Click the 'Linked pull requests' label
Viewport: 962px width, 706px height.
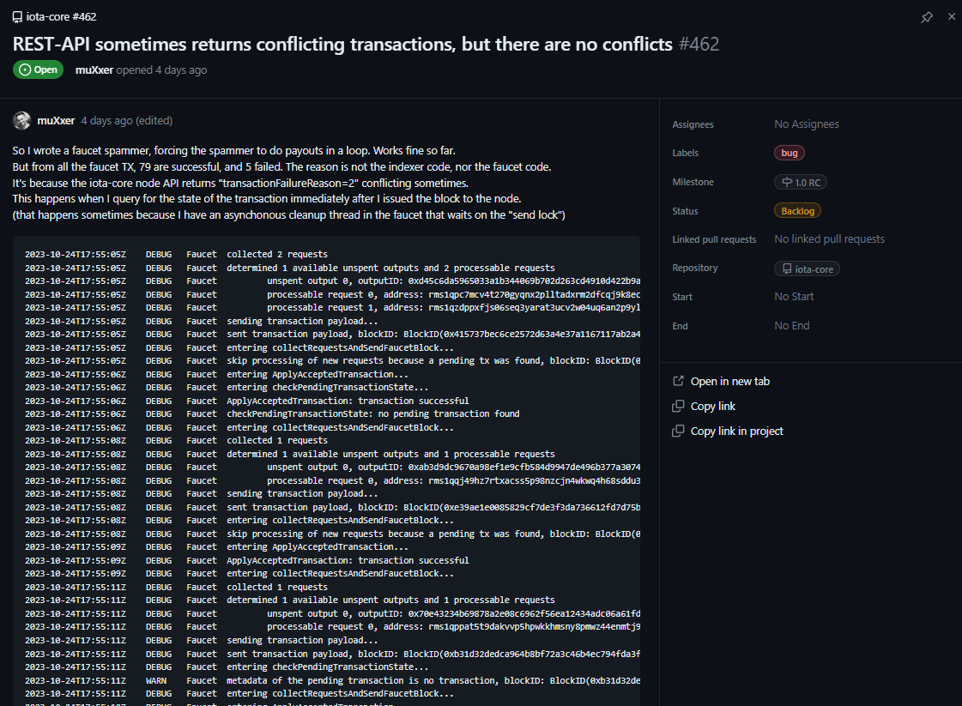coord(714,239)
